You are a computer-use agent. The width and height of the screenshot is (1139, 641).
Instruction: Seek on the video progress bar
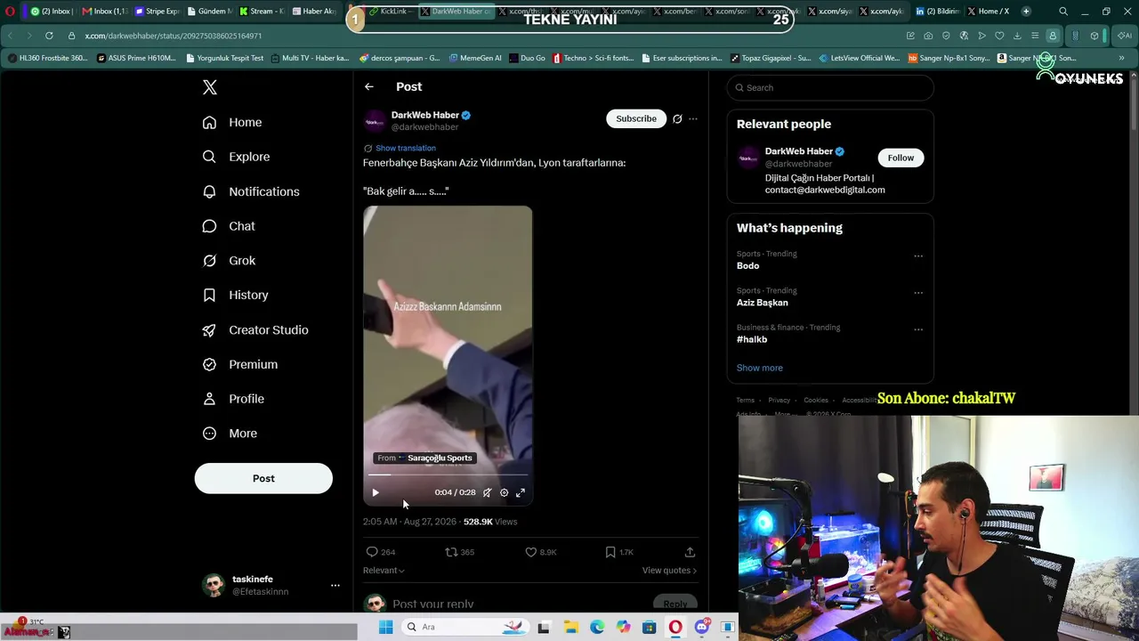coord(448,475)
